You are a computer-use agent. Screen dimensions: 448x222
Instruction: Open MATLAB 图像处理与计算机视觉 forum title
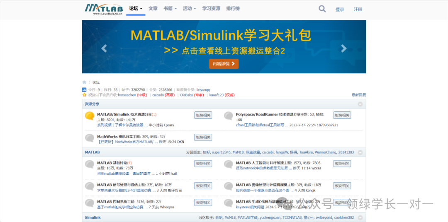pos(261,185)
